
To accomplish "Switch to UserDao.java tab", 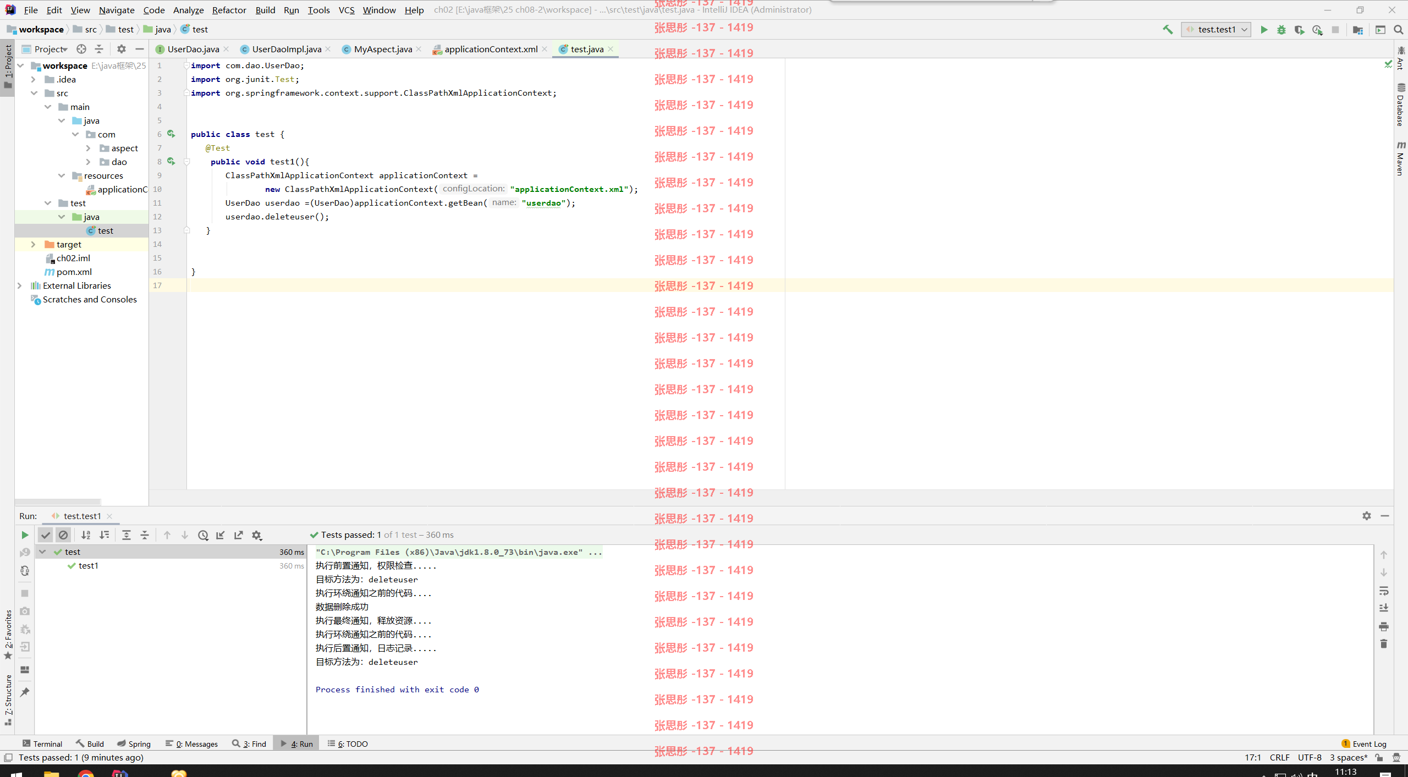I will tap(193, 49).
